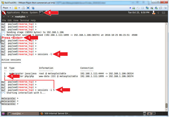This screenshot has height=117, width=169.
Task: Click the terminal window up-arrow button
Action: click(4, 17)
